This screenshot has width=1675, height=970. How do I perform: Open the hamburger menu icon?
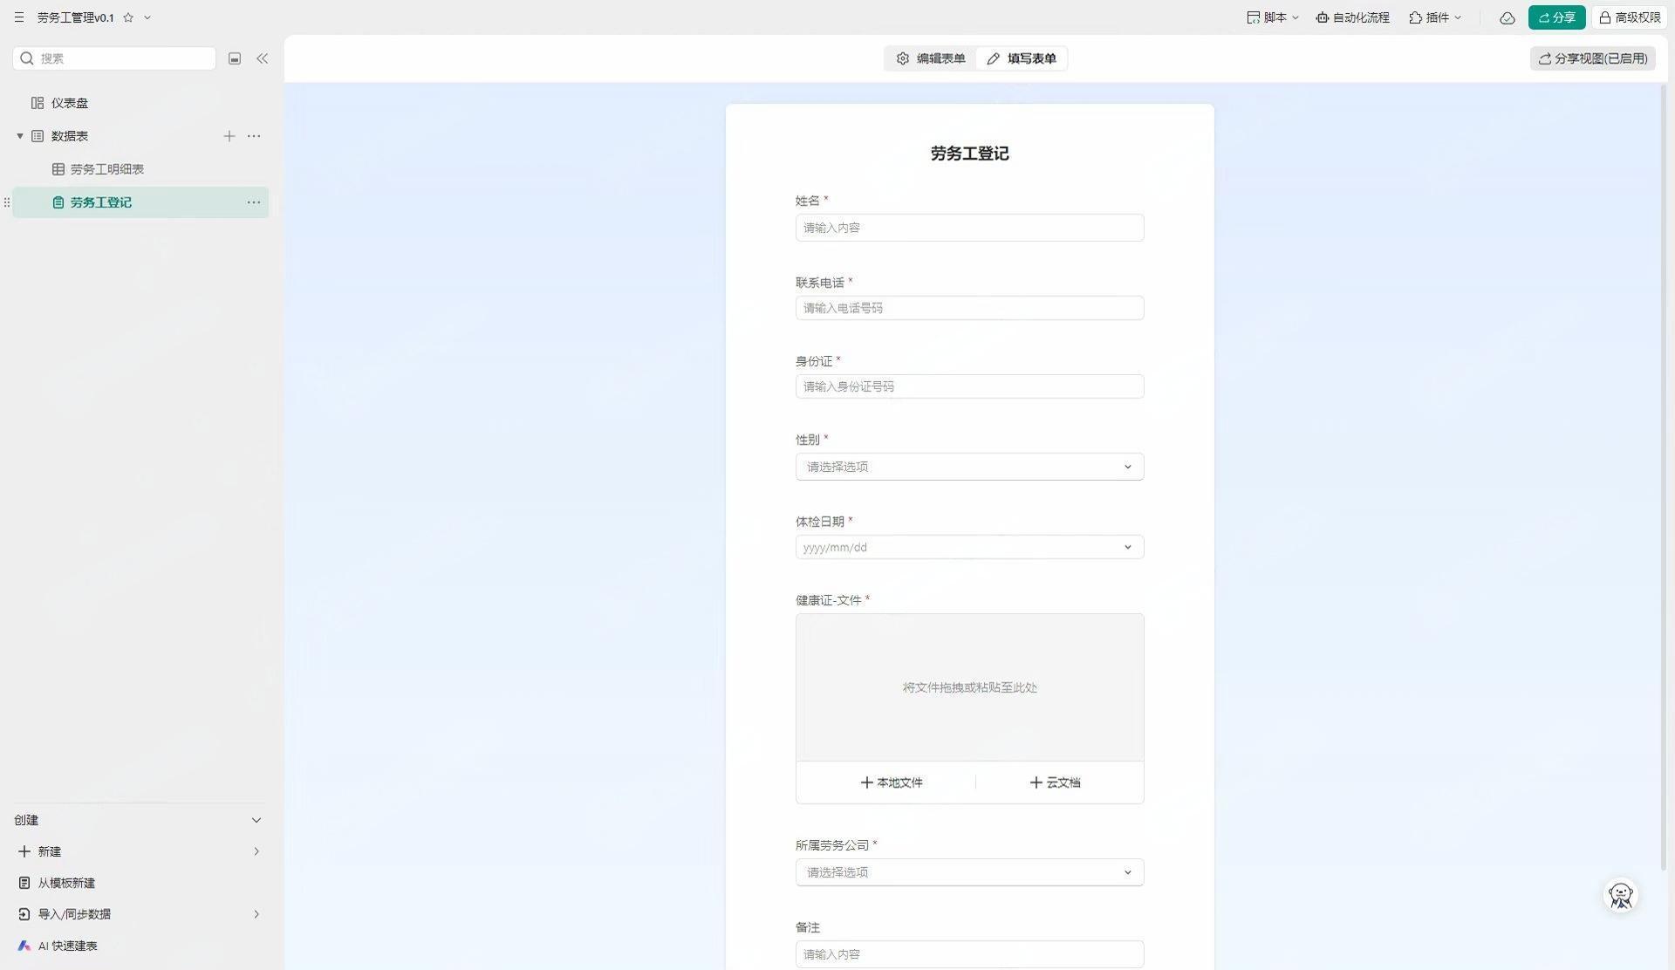18,17
